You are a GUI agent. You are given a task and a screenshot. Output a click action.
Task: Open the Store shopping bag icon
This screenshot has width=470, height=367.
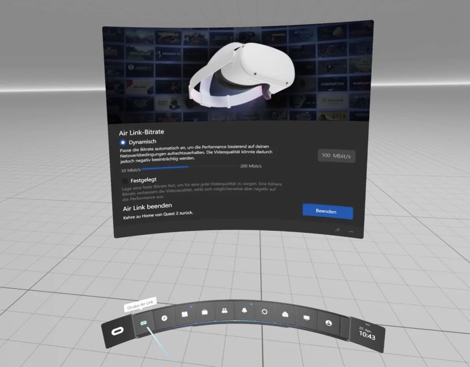click(204, 312)
